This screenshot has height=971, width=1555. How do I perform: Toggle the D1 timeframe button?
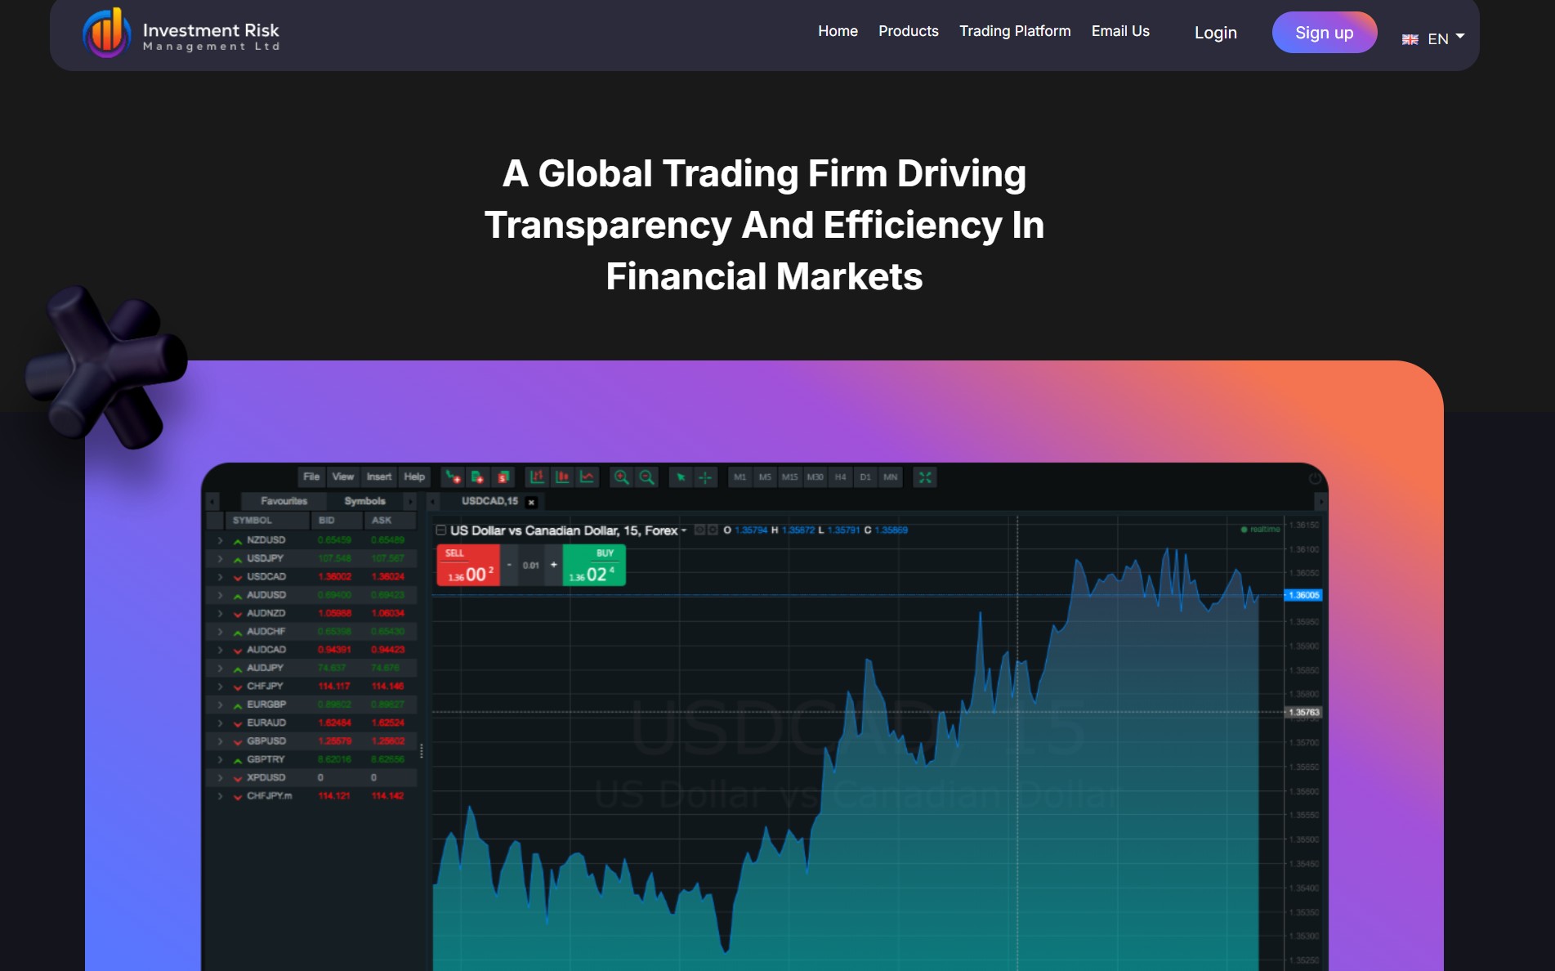(x=865, y=477)
